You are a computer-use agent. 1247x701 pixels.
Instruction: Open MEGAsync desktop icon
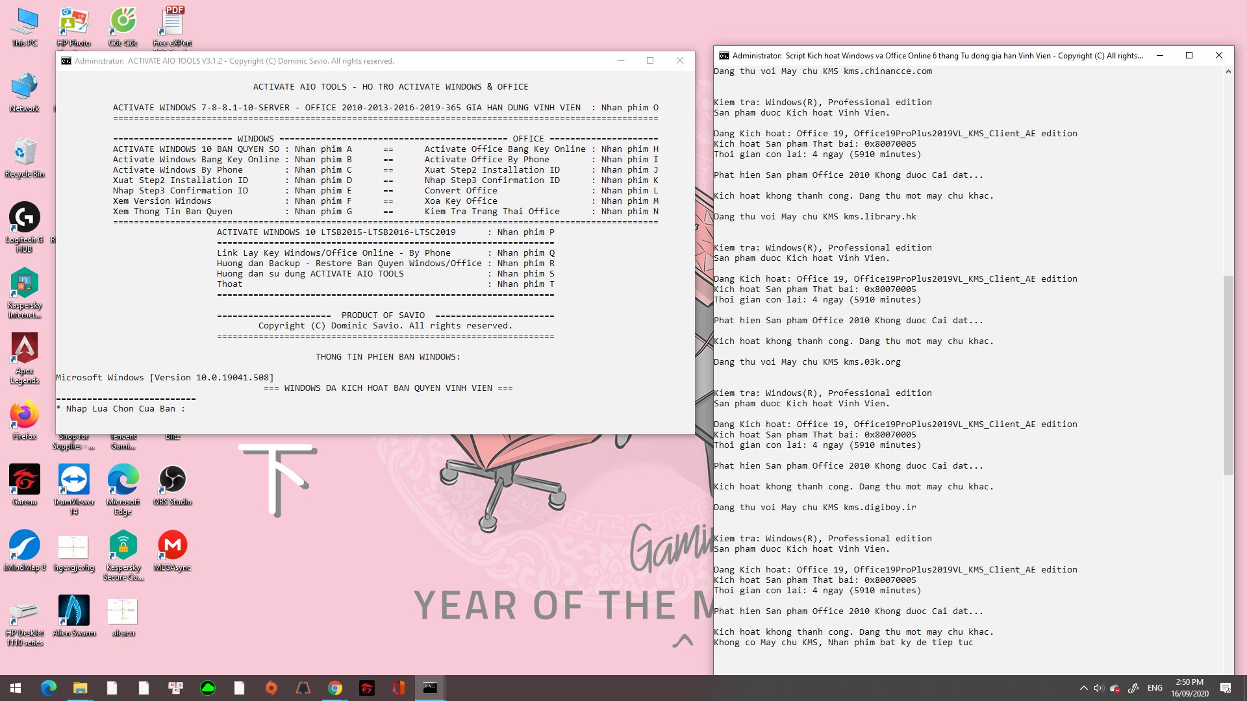click(x=172, y=546)
